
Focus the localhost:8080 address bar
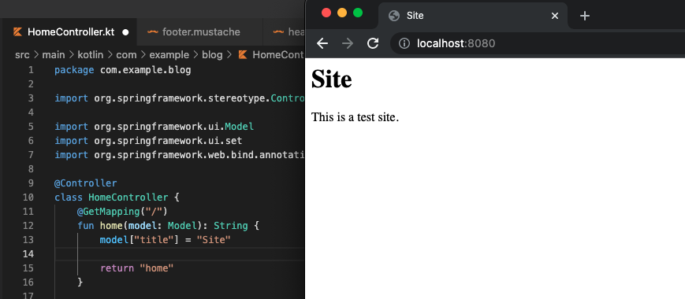pyautogui.click(x=538, y=43)
